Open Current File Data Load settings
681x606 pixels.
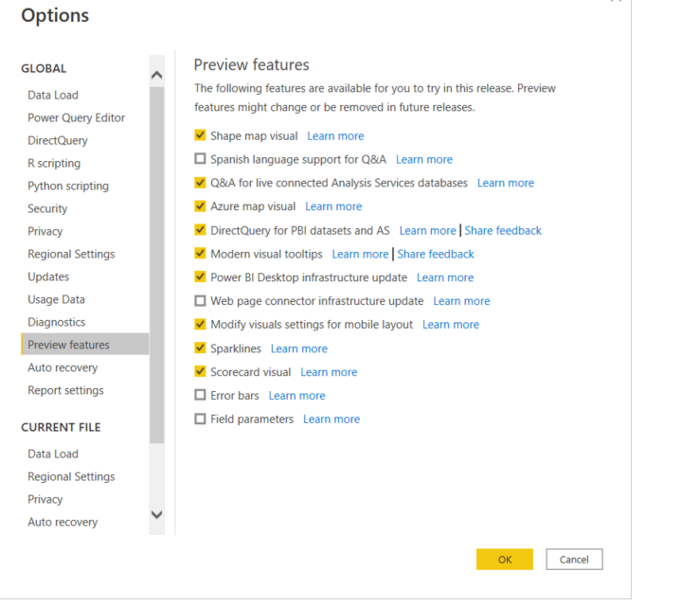coord(53,454)
